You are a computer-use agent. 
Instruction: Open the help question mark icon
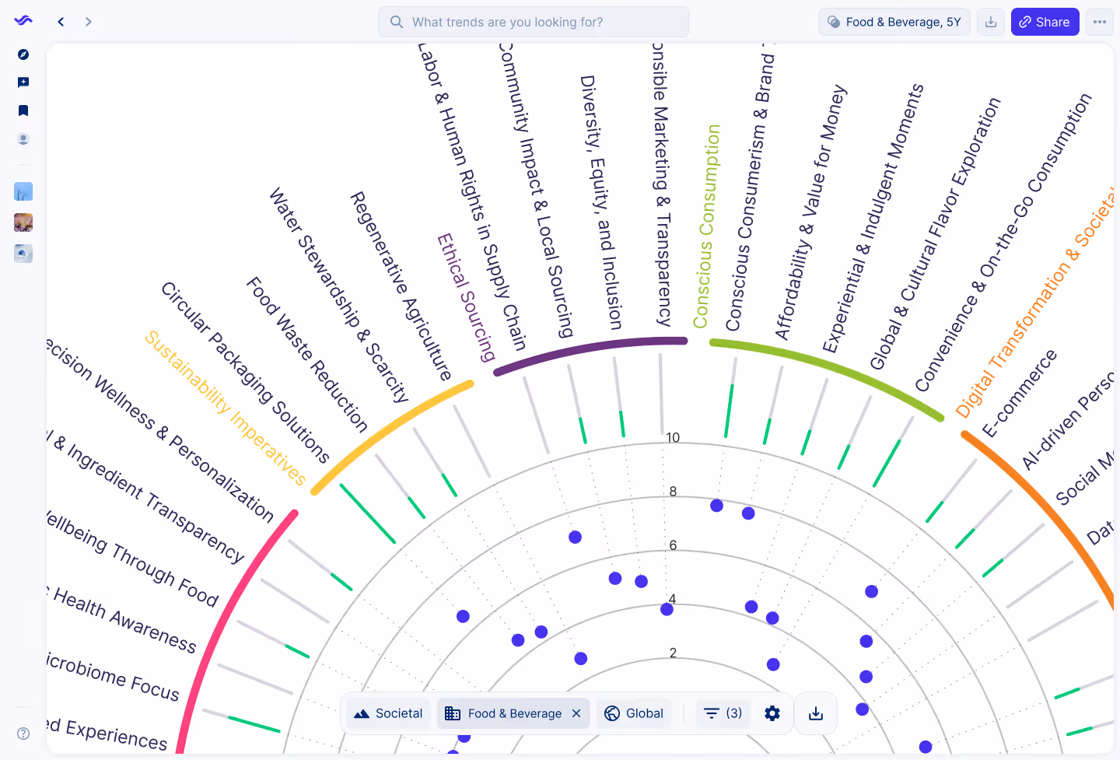[23, 734]
